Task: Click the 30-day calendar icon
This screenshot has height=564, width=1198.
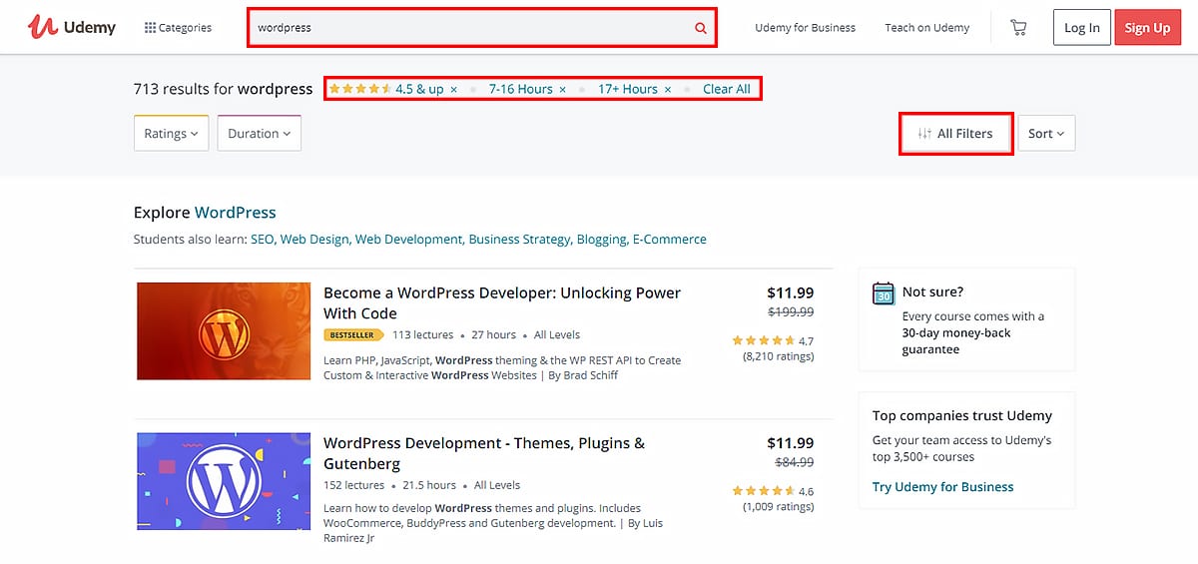Action: [884, 292]
